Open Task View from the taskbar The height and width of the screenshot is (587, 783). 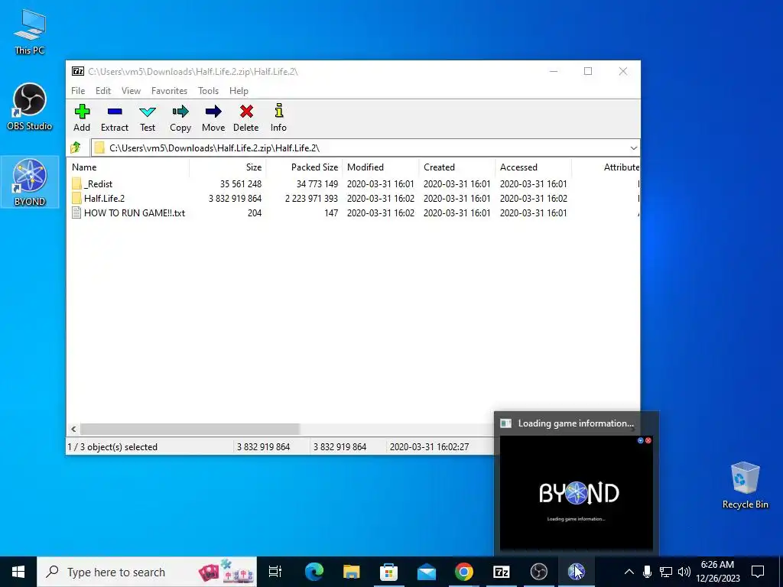point(275,572)
